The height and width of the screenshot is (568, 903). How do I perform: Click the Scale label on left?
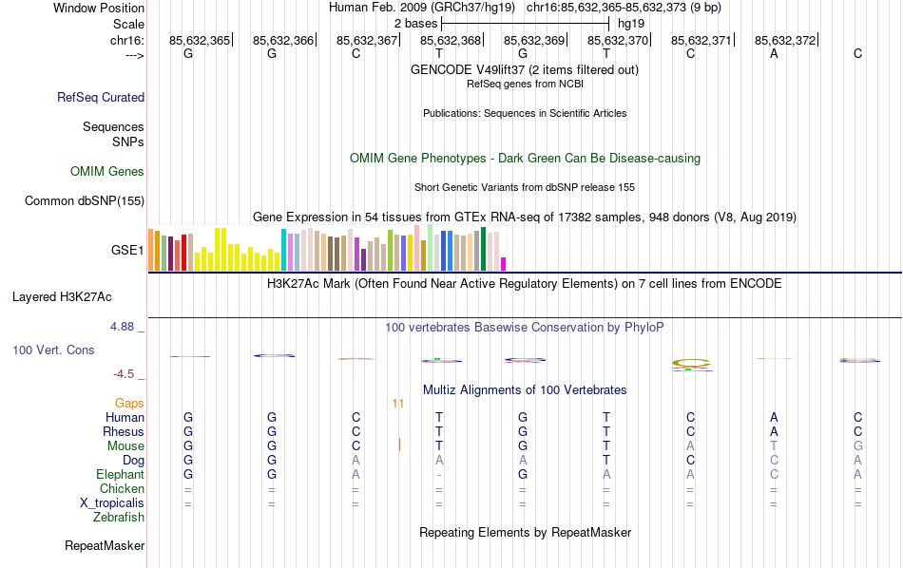[x=129, y=24]
